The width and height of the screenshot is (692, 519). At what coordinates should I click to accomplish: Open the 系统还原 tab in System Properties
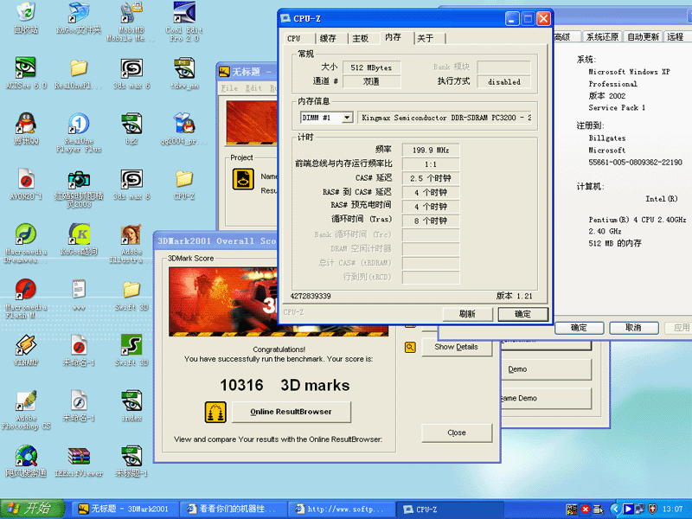coord(602,36)
